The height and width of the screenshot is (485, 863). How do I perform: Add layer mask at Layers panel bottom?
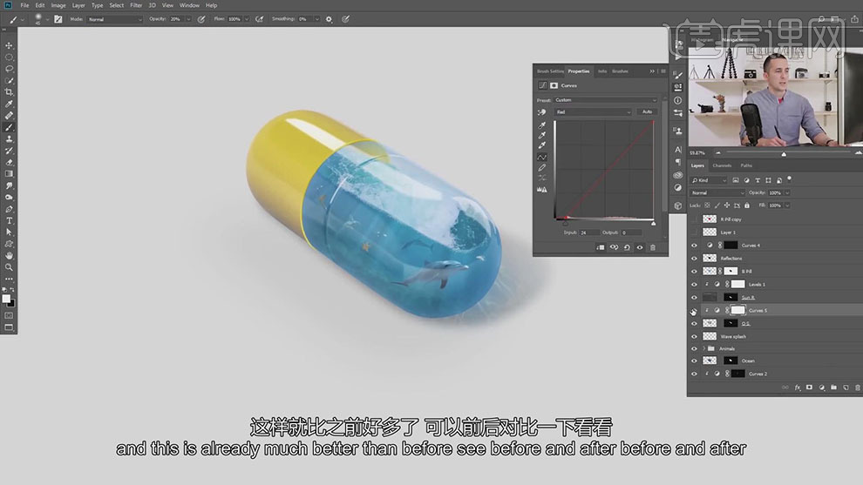click(809, 387)
